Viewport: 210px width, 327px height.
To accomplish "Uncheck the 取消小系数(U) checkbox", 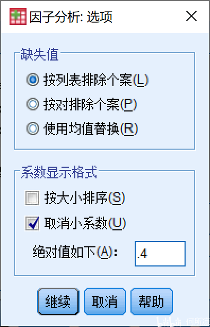I will pyautogui.click(x=32, y=223).
